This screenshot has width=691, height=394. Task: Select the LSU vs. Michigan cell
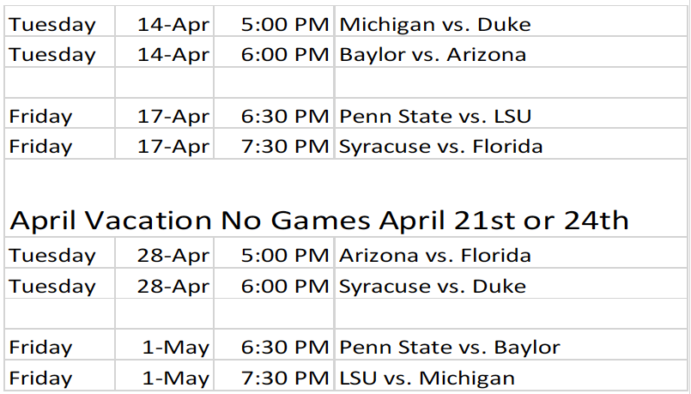coord(427,378)
